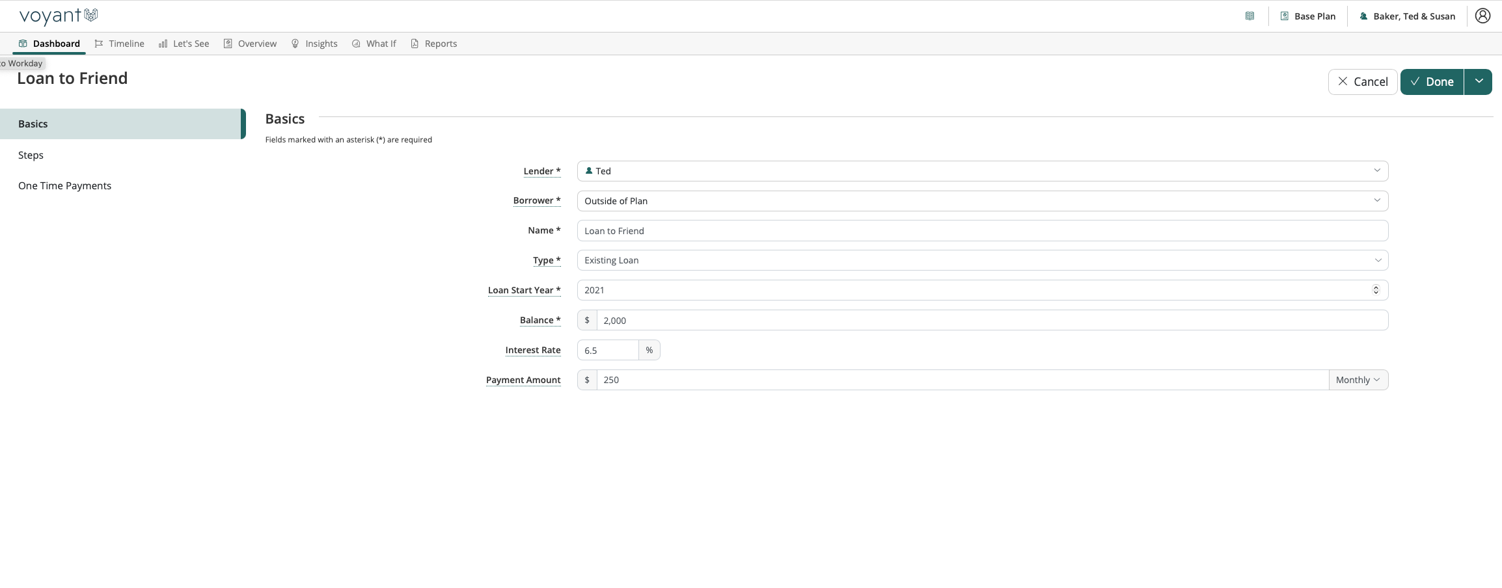Click the user profile avatar icon

click(1482, 16)
